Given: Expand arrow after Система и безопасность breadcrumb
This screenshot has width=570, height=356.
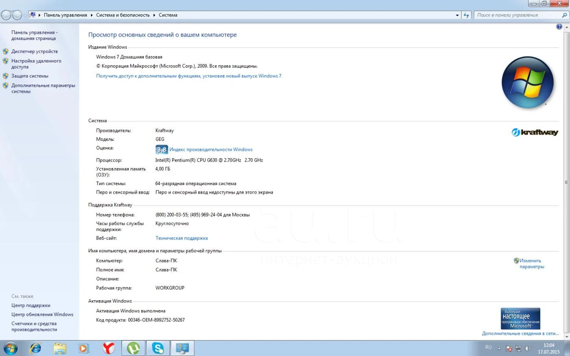Looking at the screenshot, I should (154, 15).
